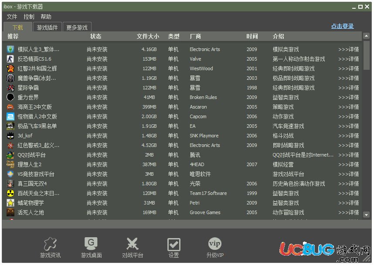The width and height of the screenshot is (374, 266).
Task: Open 详情 link for 真三国无双4
Action: 348,184
